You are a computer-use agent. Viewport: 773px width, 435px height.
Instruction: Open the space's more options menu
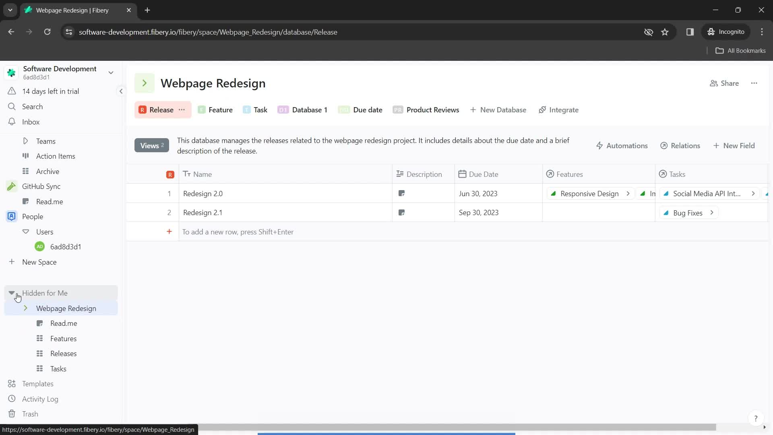754,83
